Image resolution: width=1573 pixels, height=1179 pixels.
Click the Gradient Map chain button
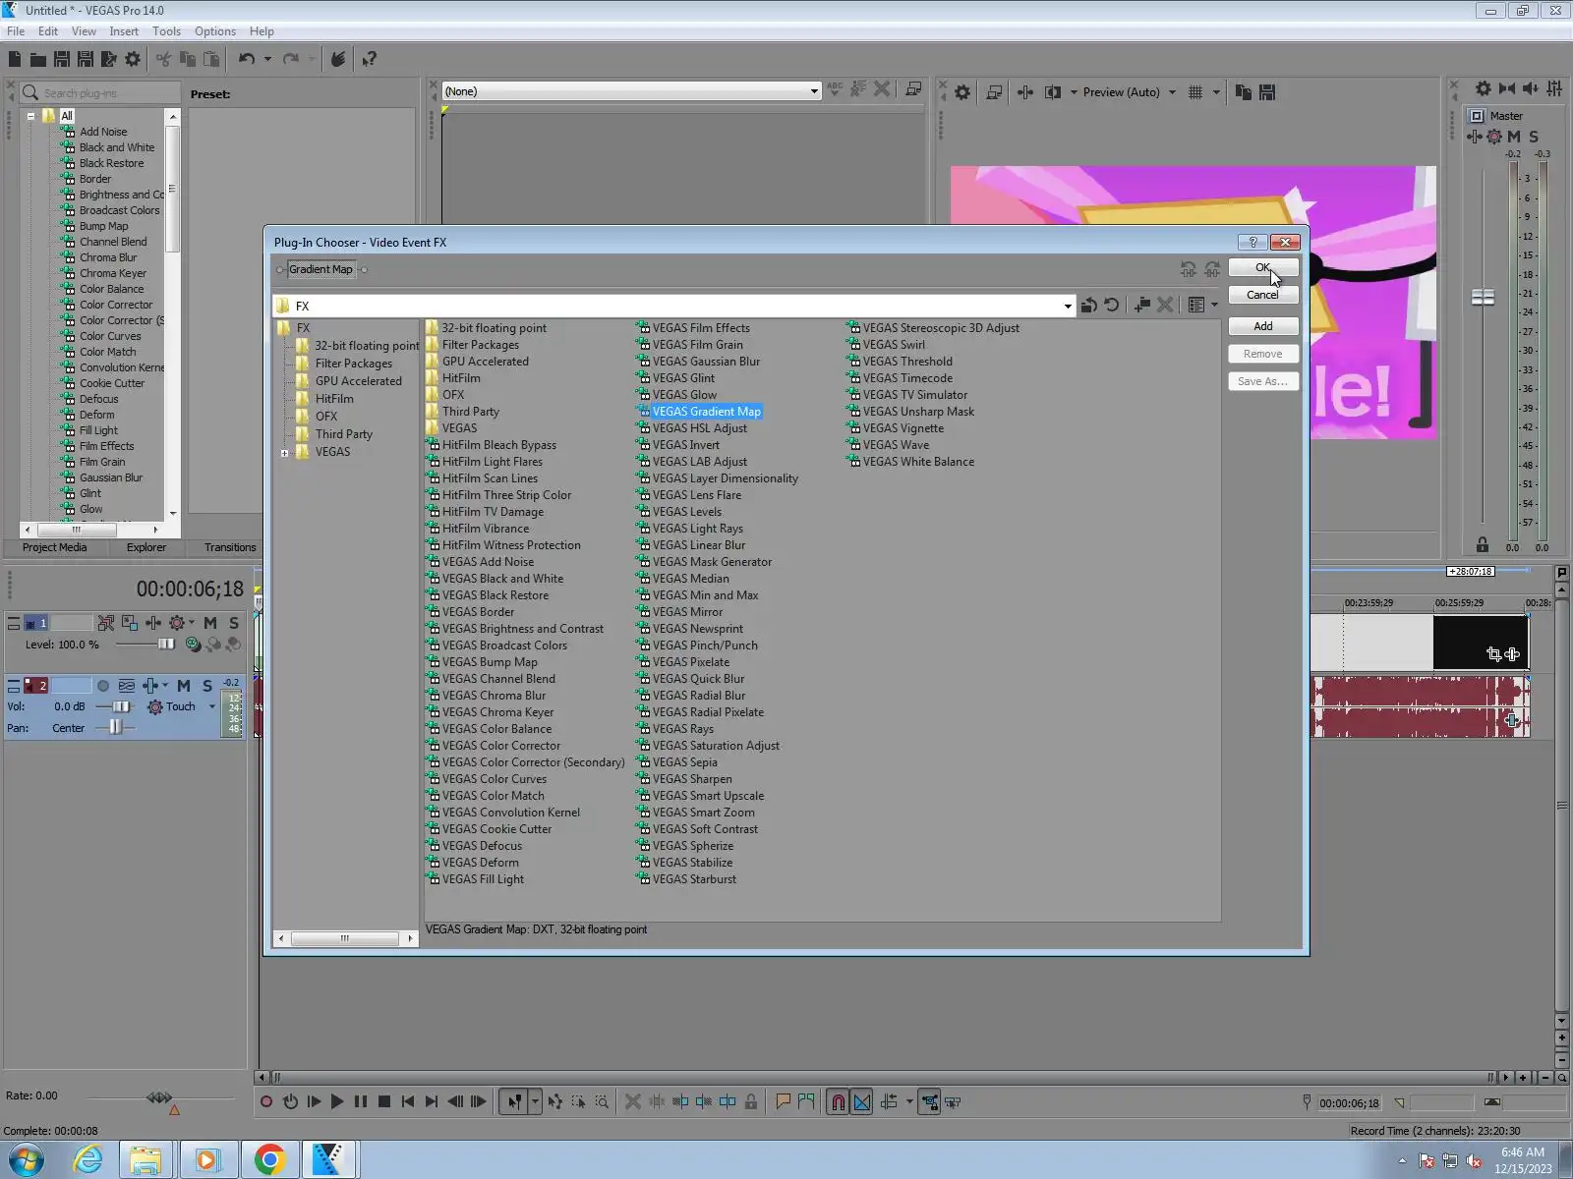coord(320,269)
